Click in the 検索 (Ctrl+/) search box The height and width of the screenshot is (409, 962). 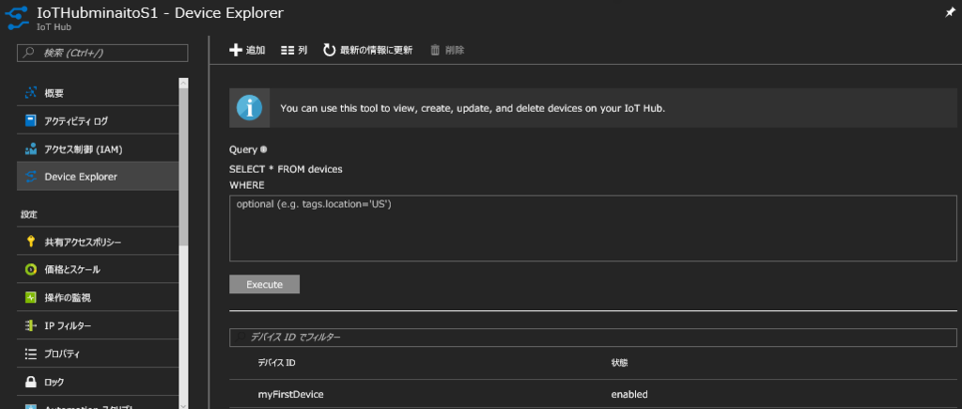102,54
